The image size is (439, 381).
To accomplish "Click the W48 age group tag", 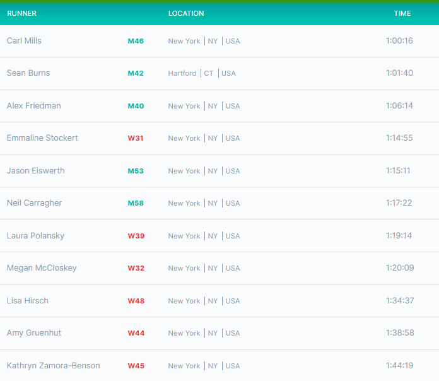I will 136,301.
